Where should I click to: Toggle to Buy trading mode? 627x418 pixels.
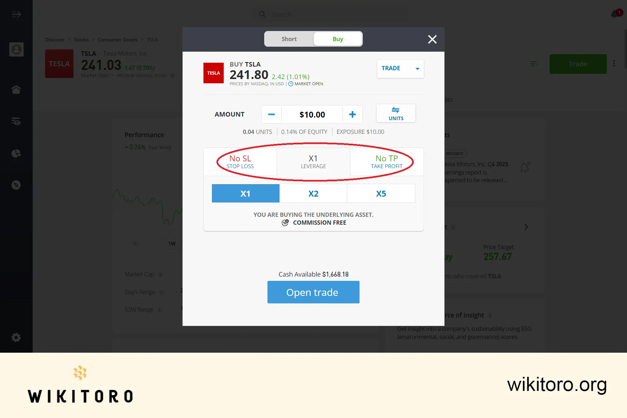pos(338,39)
